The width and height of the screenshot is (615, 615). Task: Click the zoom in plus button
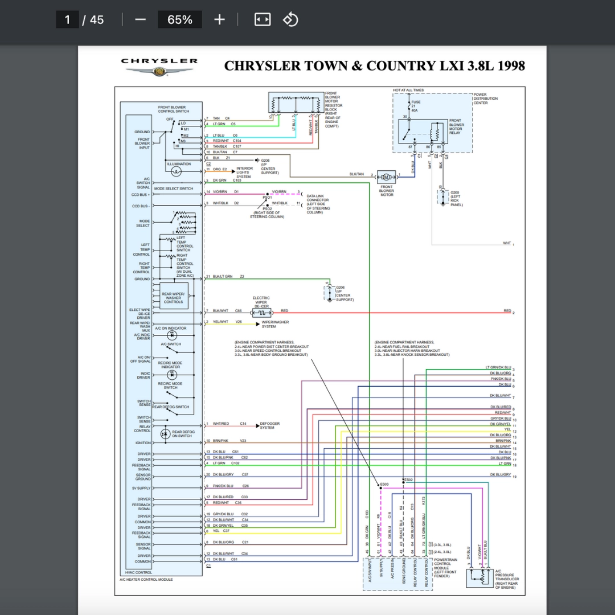coord(219,19)
